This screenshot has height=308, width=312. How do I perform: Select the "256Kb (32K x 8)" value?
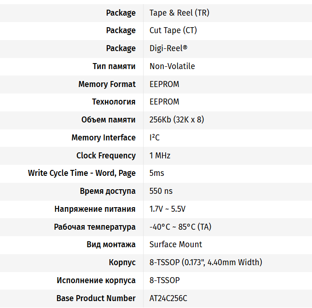177,120
